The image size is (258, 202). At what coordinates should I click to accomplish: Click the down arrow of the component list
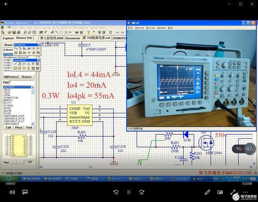point(33,124)
